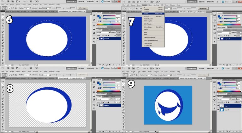Choose Inverse in the Select menu
Viewport: 242px width, 133px height.
153,14
